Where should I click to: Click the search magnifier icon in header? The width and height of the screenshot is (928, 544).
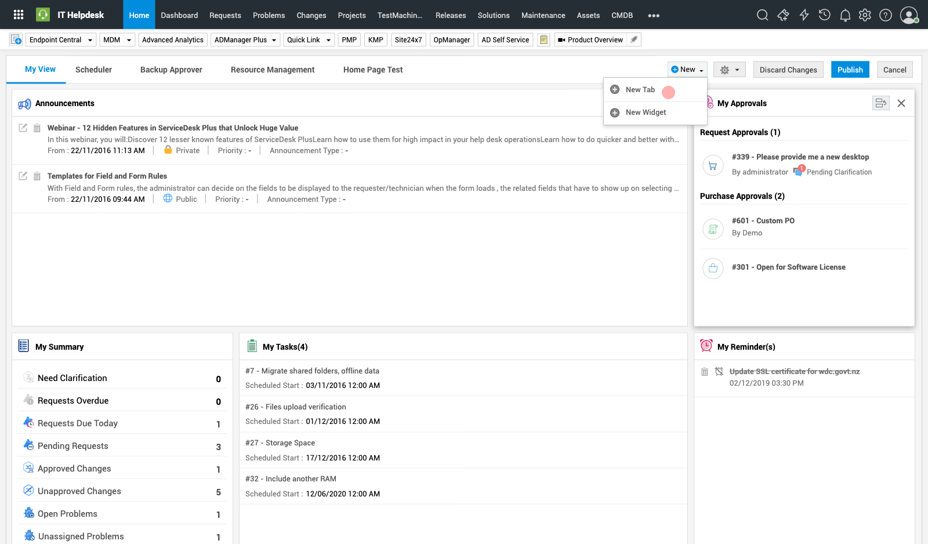coord(762,15)
